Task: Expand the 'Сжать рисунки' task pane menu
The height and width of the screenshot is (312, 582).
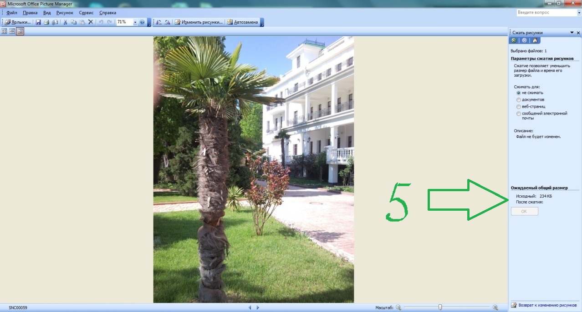Action: [572, 33]
